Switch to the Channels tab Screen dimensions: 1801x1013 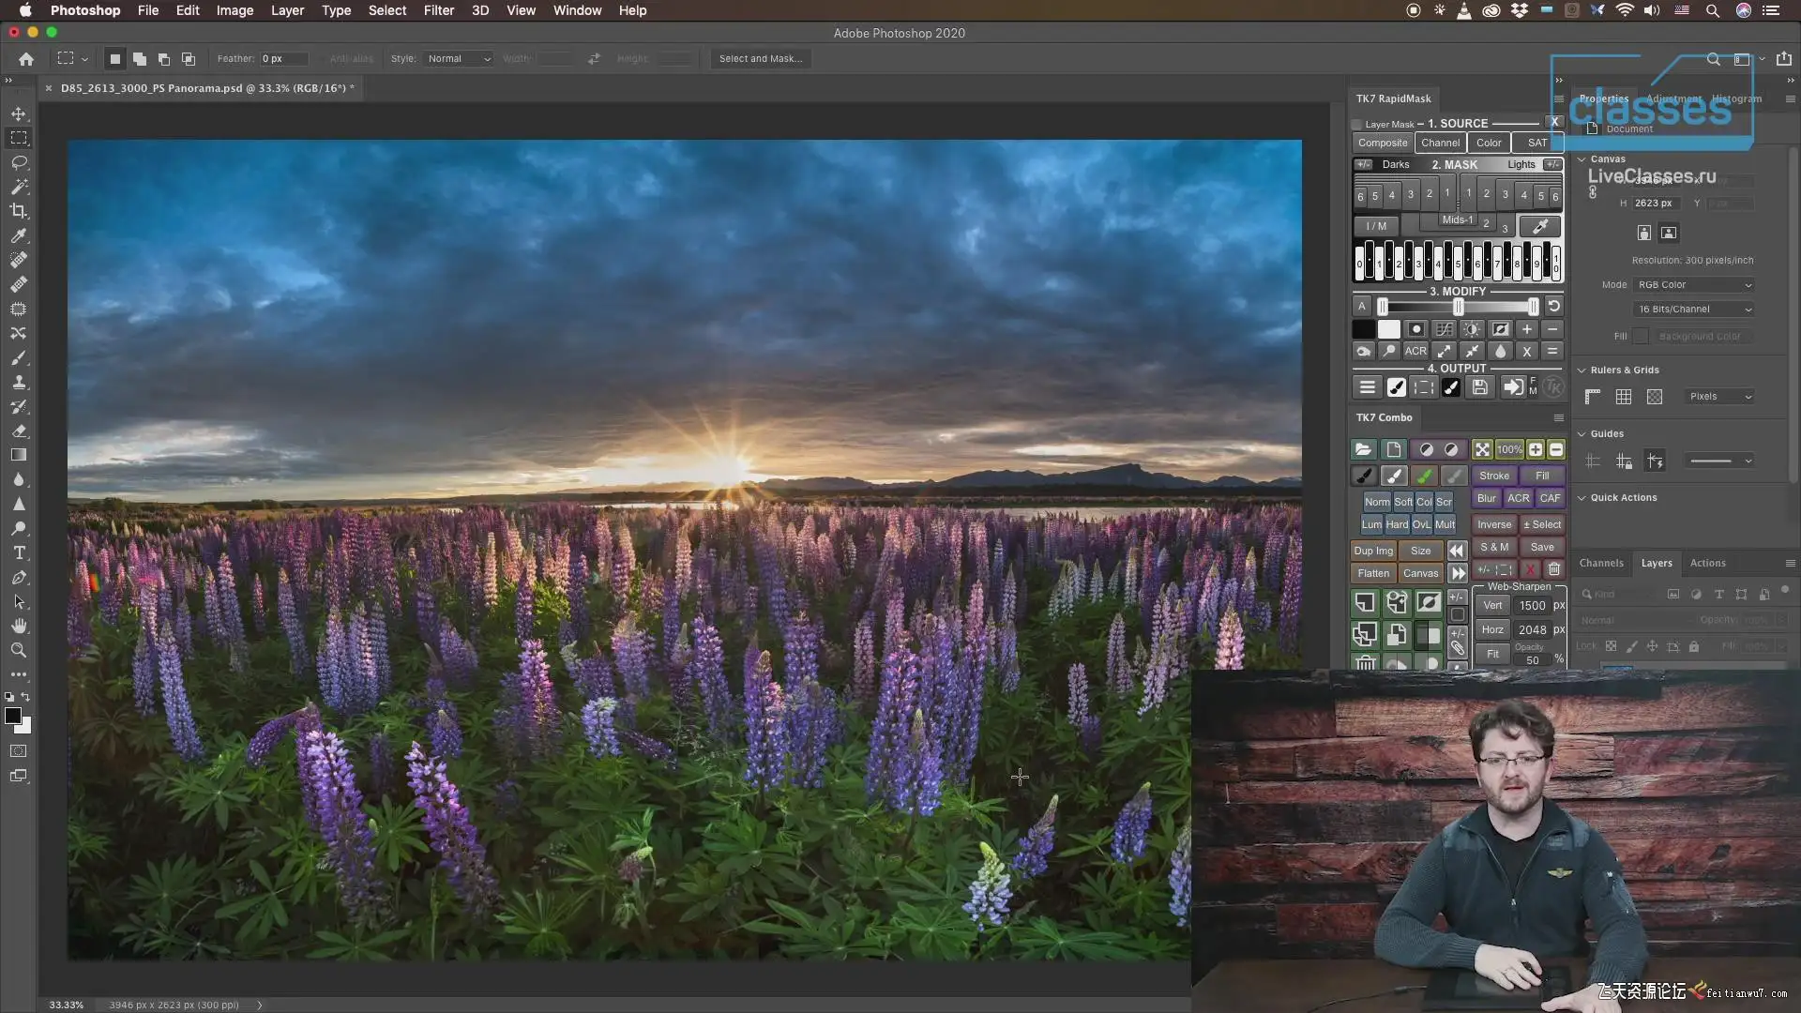1601,564
